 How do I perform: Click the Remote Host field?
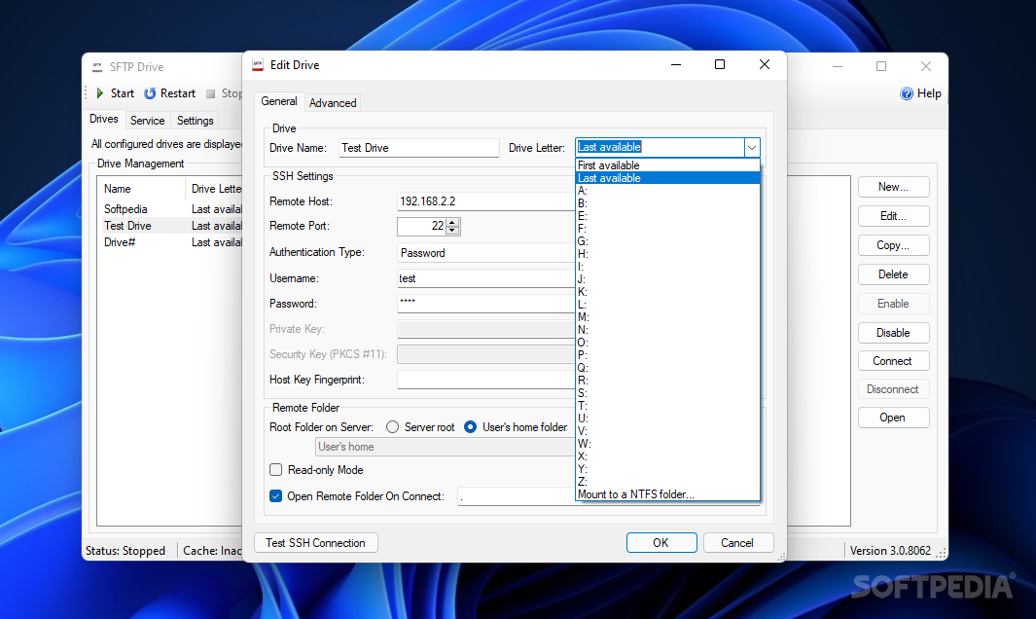[x=486, y=201]
